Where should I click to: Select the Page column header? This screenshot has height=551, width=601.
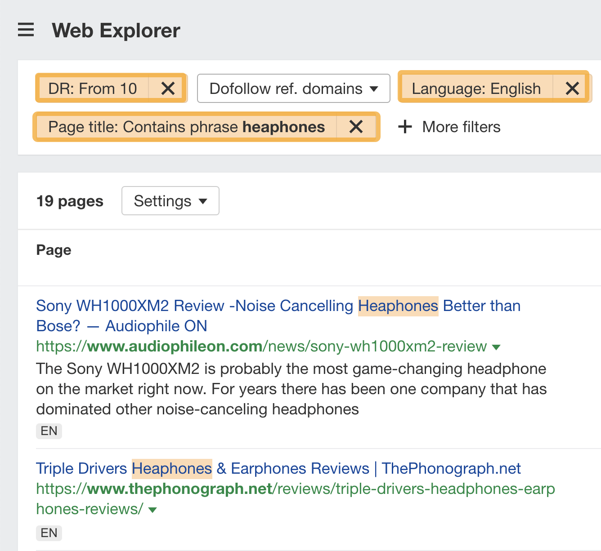click(54, 250)
